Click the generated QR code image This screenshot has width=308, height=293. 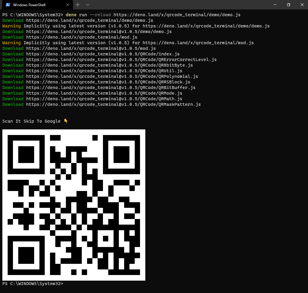[74, 205]
